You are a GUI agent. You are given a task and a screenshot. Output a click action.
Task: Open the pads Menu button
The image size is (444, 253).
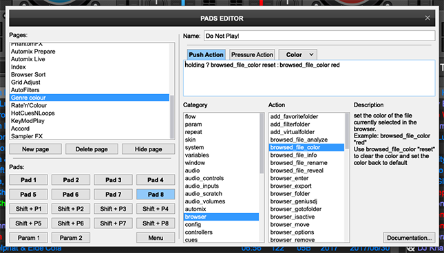pyautogui.click(x=156, y=238)
